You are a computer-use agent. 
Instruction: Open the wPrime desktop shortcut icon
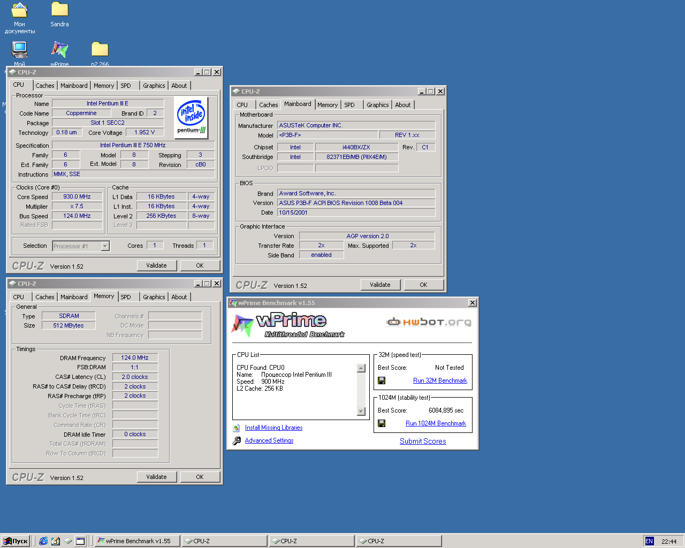pyautogui.click(x=59, y=50)
